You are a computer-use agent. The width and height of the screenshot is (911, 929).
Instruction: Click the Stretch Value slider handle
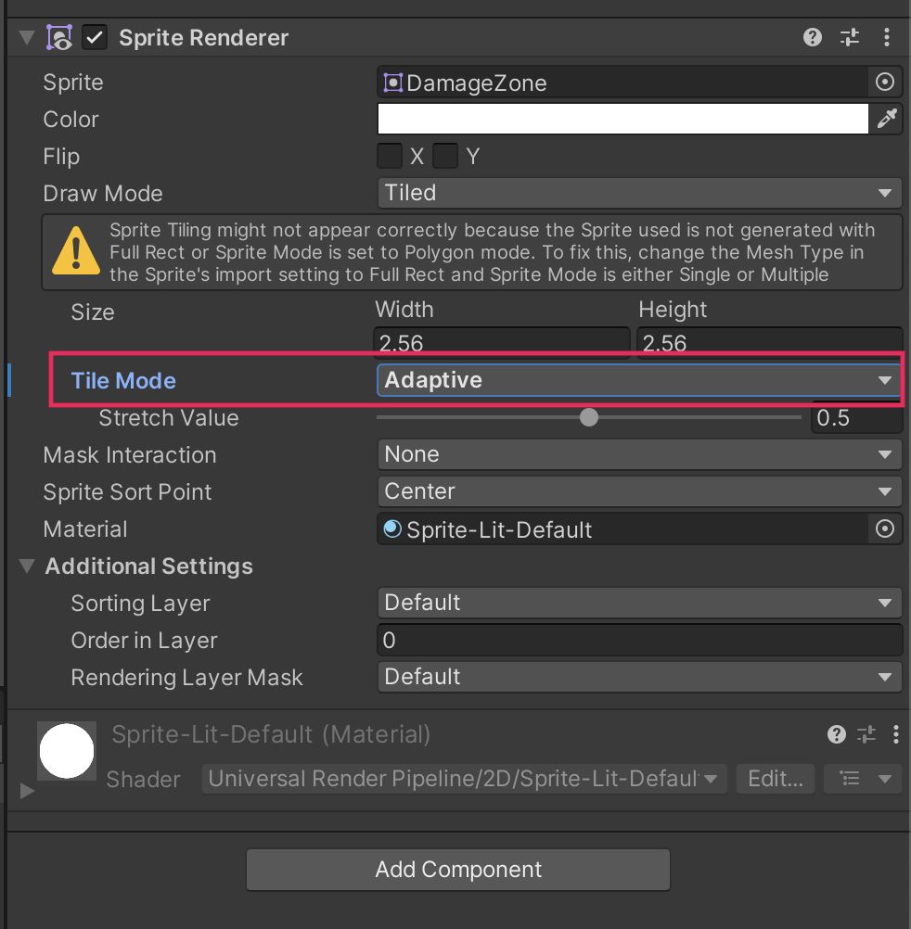tap(589, 418)
